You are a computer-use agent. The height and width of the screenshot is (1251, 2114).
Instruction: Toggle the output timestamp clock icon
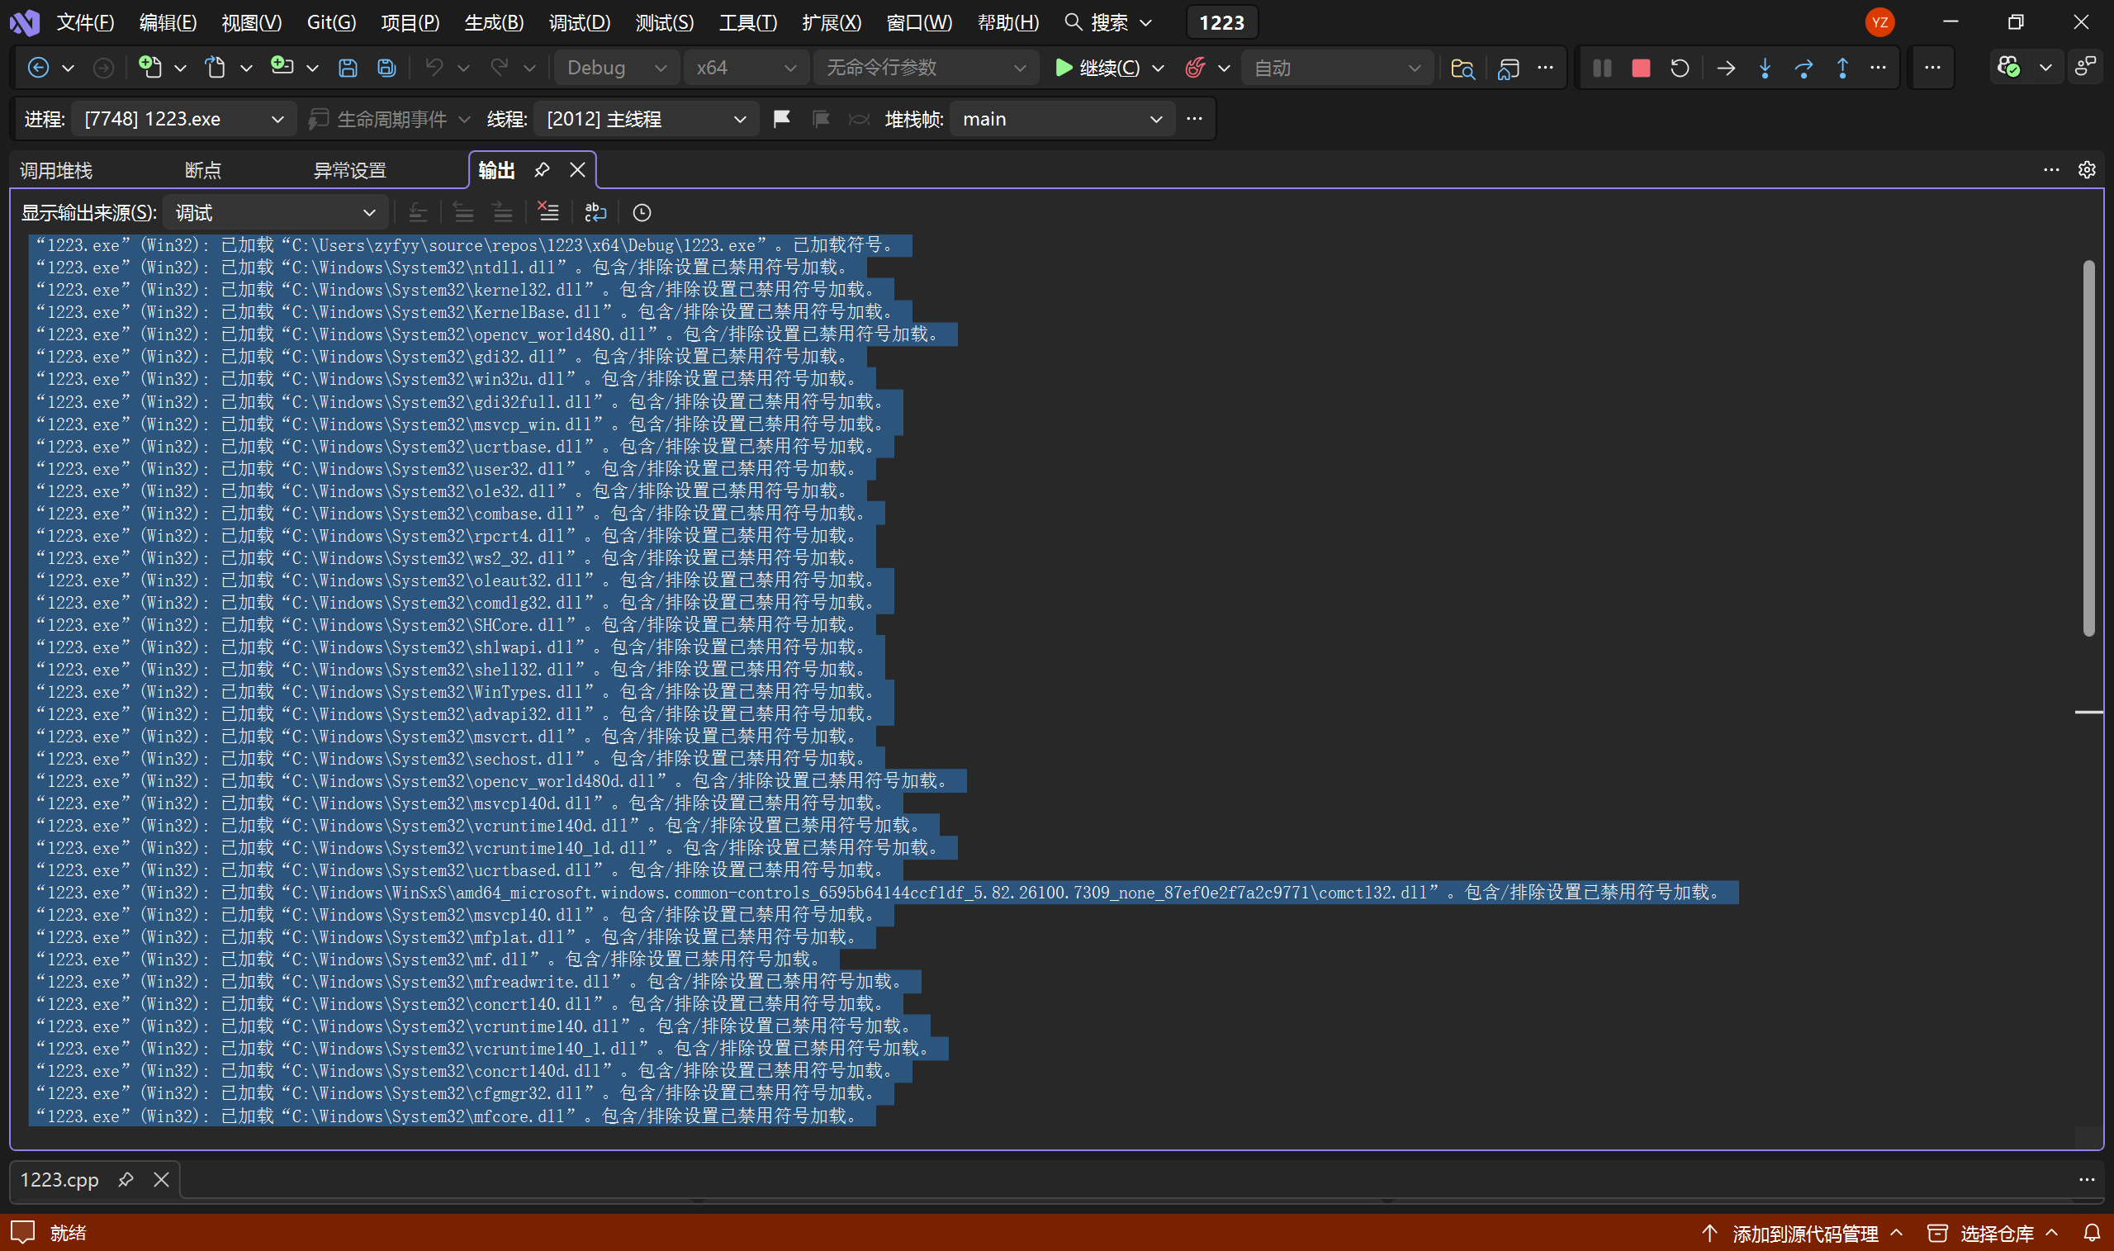click(x=642, y=212)
